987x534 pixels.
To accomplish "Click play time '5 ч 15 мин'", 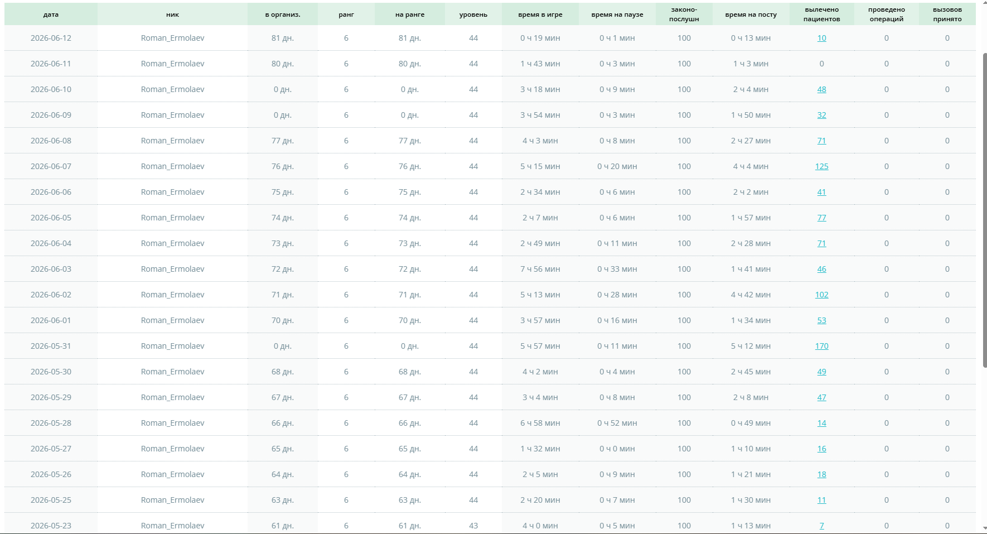I will 540,166.
